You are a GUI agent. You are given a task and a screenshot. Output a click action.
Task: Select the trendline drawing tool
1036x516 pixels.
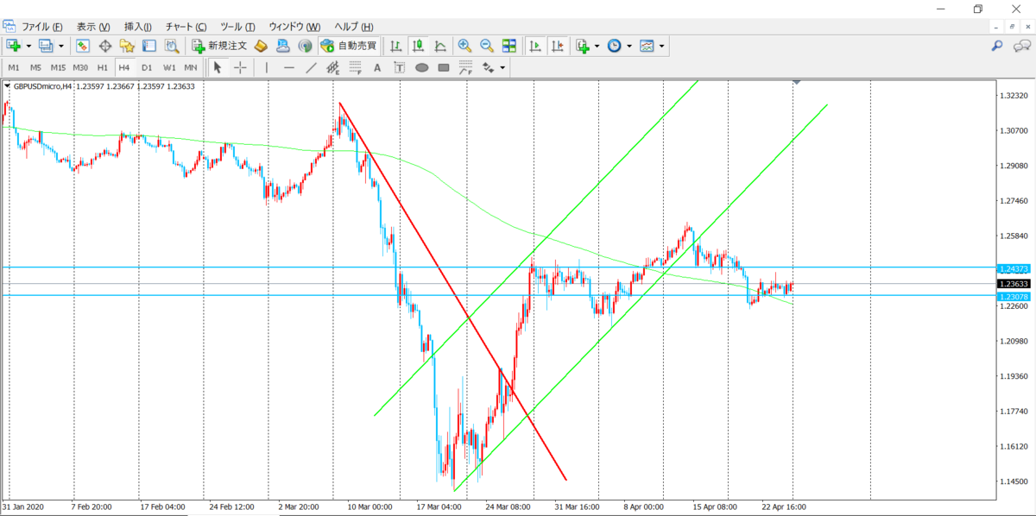[312, 67]
